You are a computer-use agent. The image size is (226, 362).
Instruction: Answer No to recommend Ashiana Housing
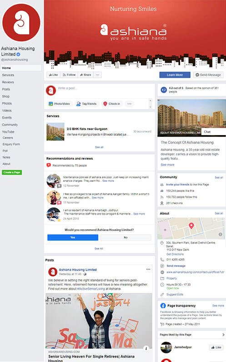tap(126, 237)
